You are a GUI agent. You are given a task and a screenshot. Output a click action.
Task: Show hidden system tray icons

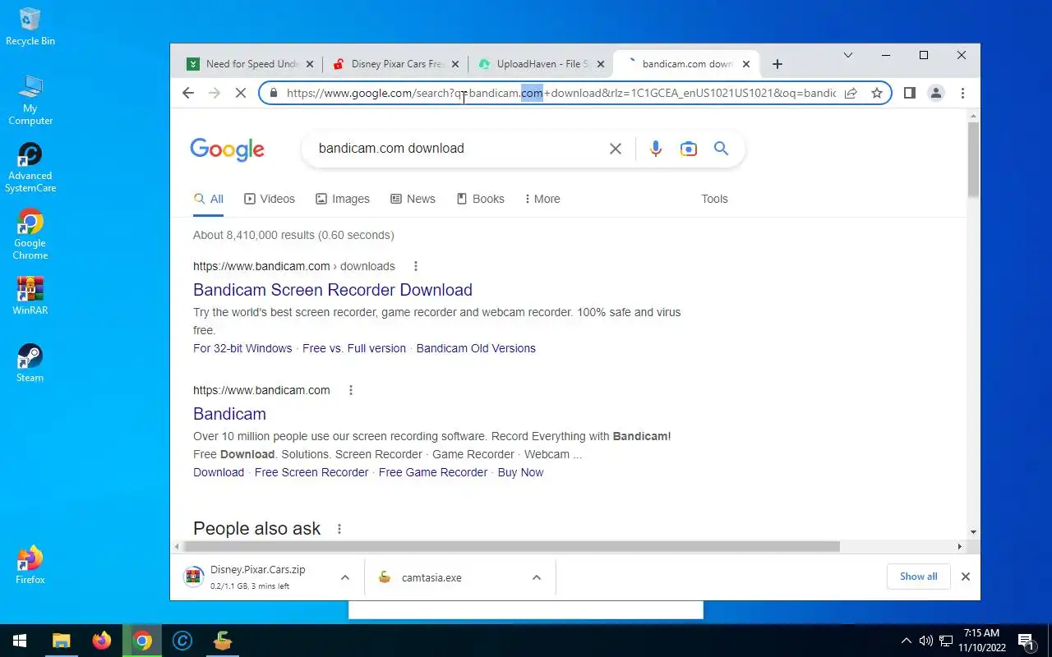(x=907, y=641)
